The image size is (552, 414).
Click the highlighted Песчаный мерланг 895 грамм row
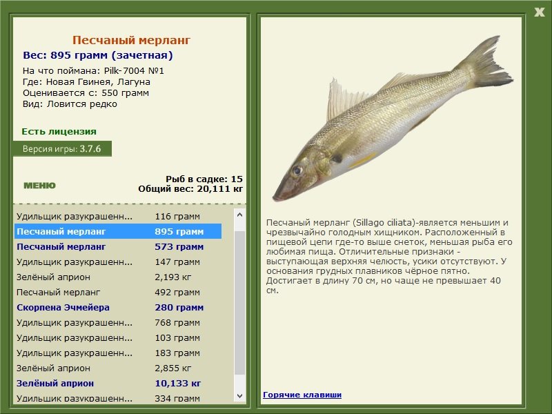118,231
